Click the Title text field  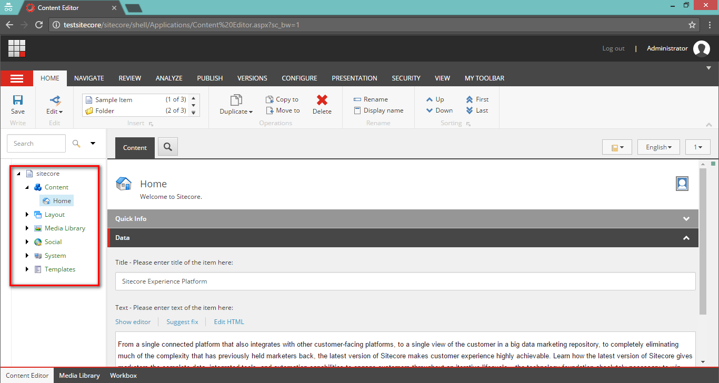pyautogui.click(x=405, y=281)
